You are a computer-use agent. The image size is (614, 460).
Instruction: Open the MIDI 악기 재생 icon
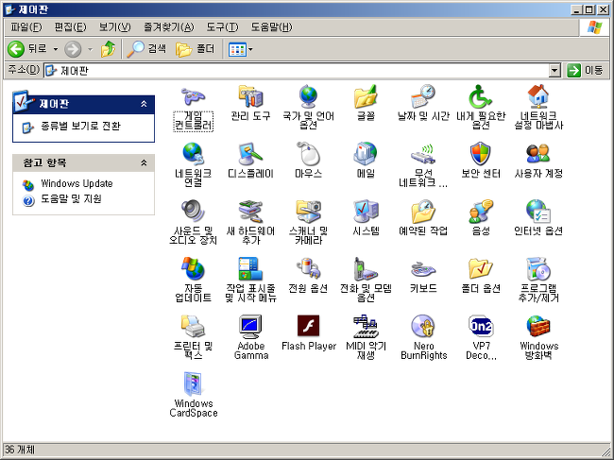(366, 327)
